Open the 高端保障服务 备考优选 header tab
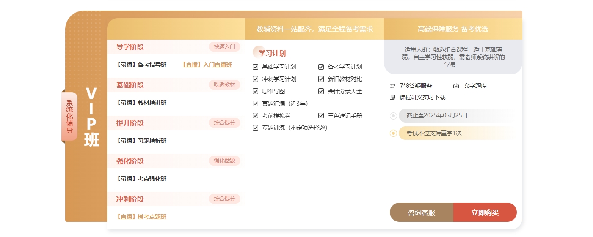593x237 pixels. [x=453, y=29]
